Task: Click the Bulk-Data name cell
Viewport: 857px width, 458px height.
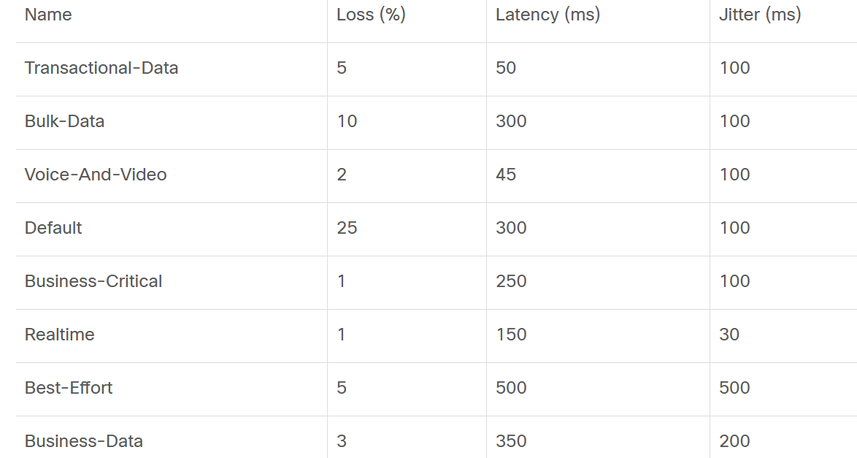Action: (x=64, y=121)
